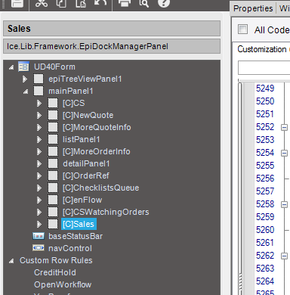Click the navControl navigation icon
Viewport: 290px width, 295px height.
pyautogui.click(x=39, y=248)
